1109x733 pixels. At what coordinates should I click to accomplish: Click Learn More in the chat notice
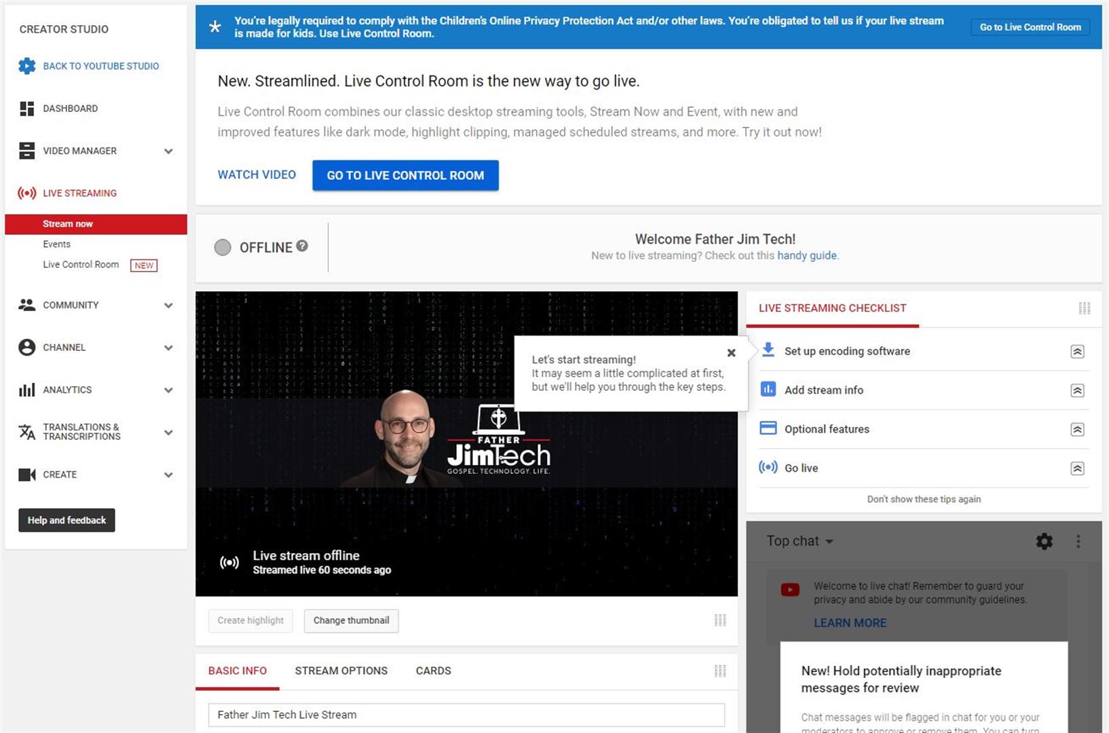coord(850,623)
